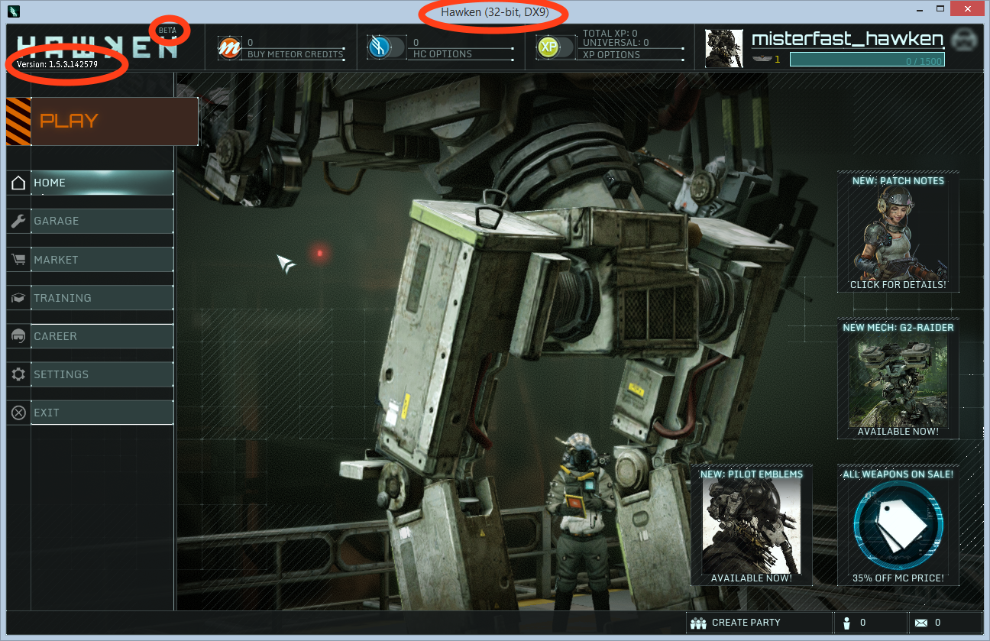990x641 pixels.
Task: Click the '35% OFF MC PRICE!' caption
Action: [898, 578]
